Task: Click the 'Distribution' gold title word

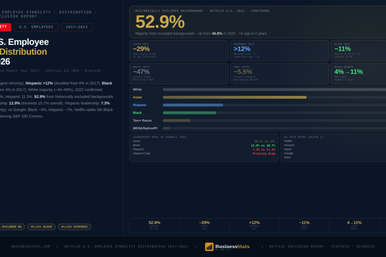Action: [23, 52]
